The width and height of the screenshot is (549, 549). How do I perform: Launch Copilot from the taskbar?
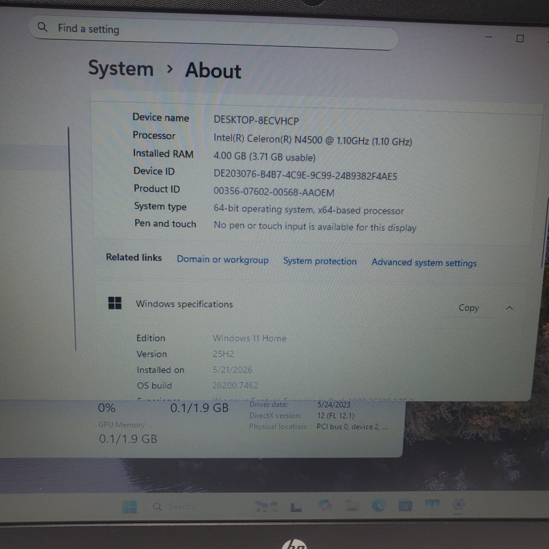325,505
